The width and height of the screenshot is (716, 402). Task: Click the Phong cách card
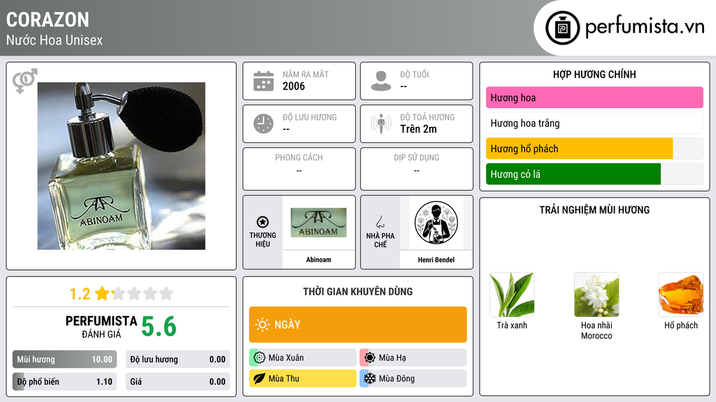(299, 169)
